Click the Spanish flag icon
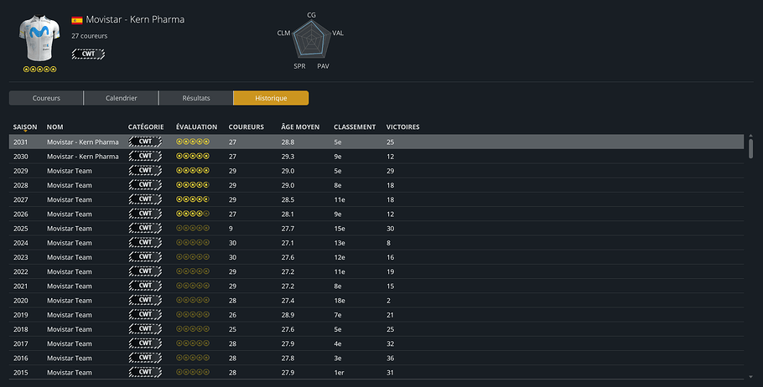The height and width of the screenshot is (387, 763). point(77,19)
